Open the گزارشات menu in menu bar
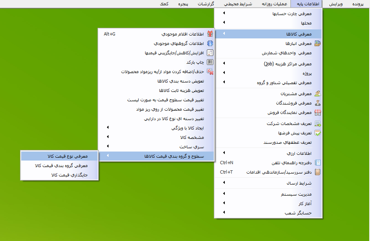 (208, 4)
